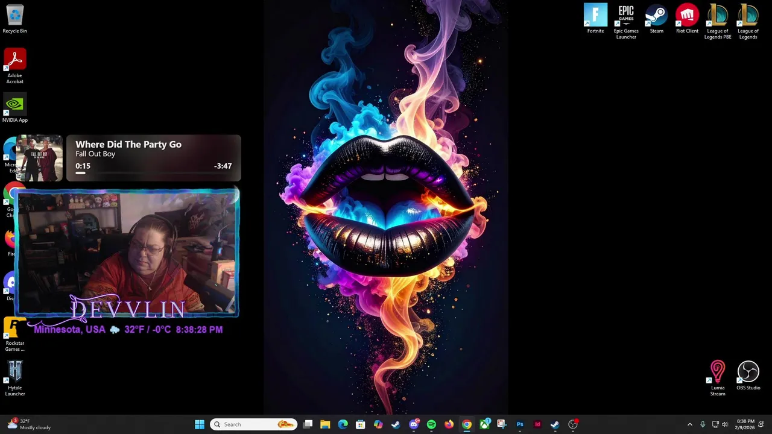This screenshot has width=772, height=434.
Task: Open the Windows Start menu
Action: pos(200,424)
